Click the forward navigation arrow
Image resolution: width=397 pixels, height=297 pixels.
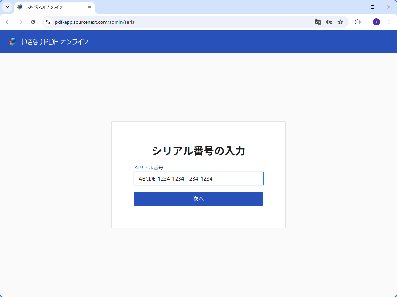click(x=21, y=22)
